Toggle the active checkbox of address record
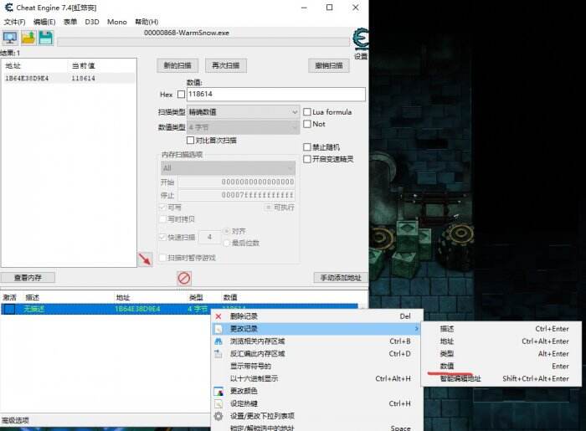 click(9, 309)
